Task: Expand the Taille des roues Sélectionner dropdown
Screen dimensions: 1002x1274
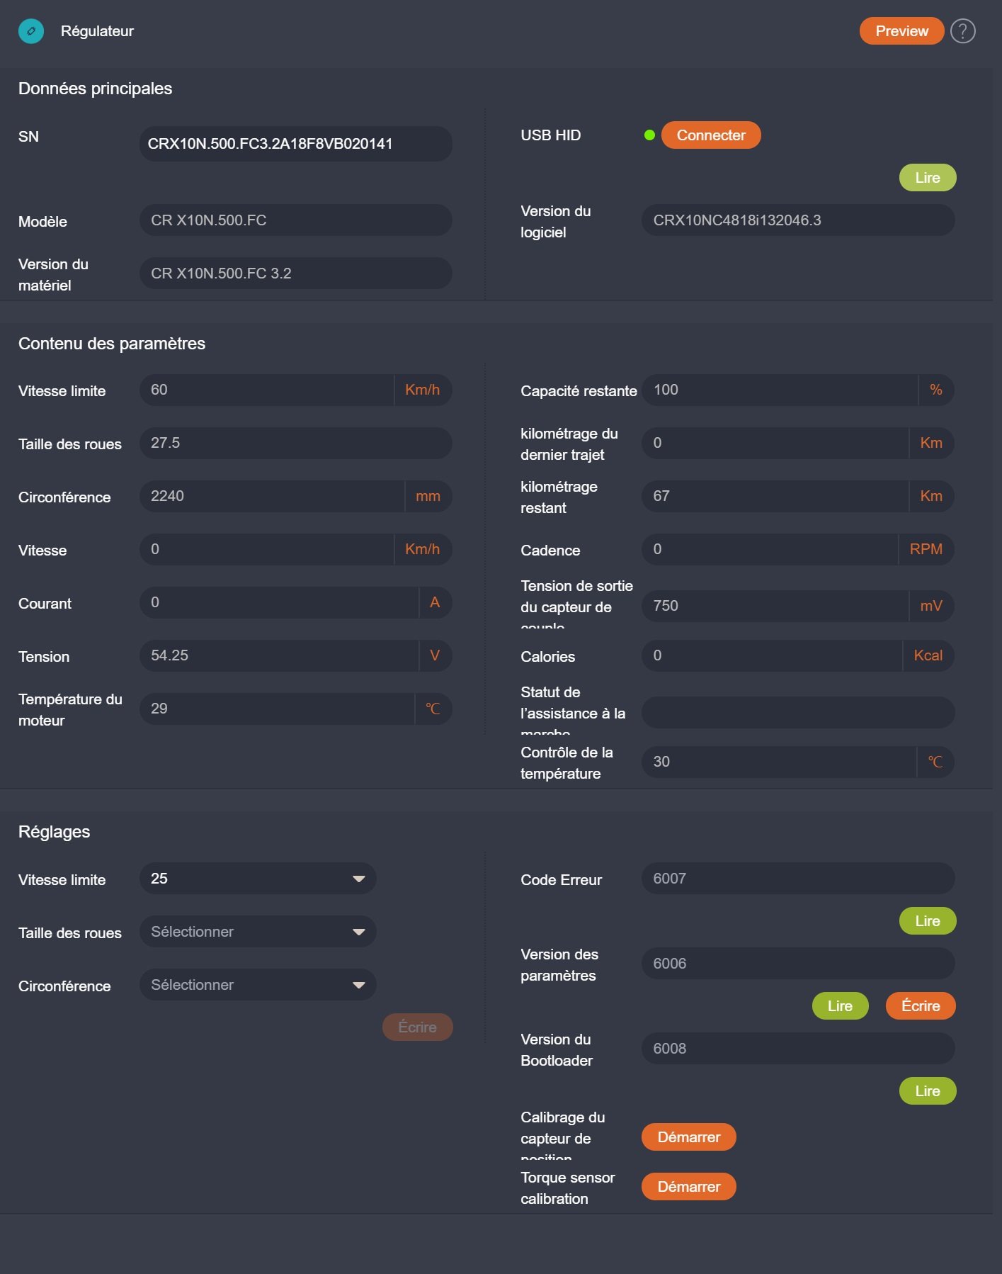Action: point(258,932)
